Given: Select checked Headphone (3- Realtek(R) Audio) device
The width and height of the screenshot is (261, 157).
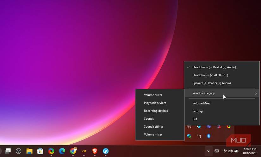Looking at the screenshot, I should [x=214, y=67].
